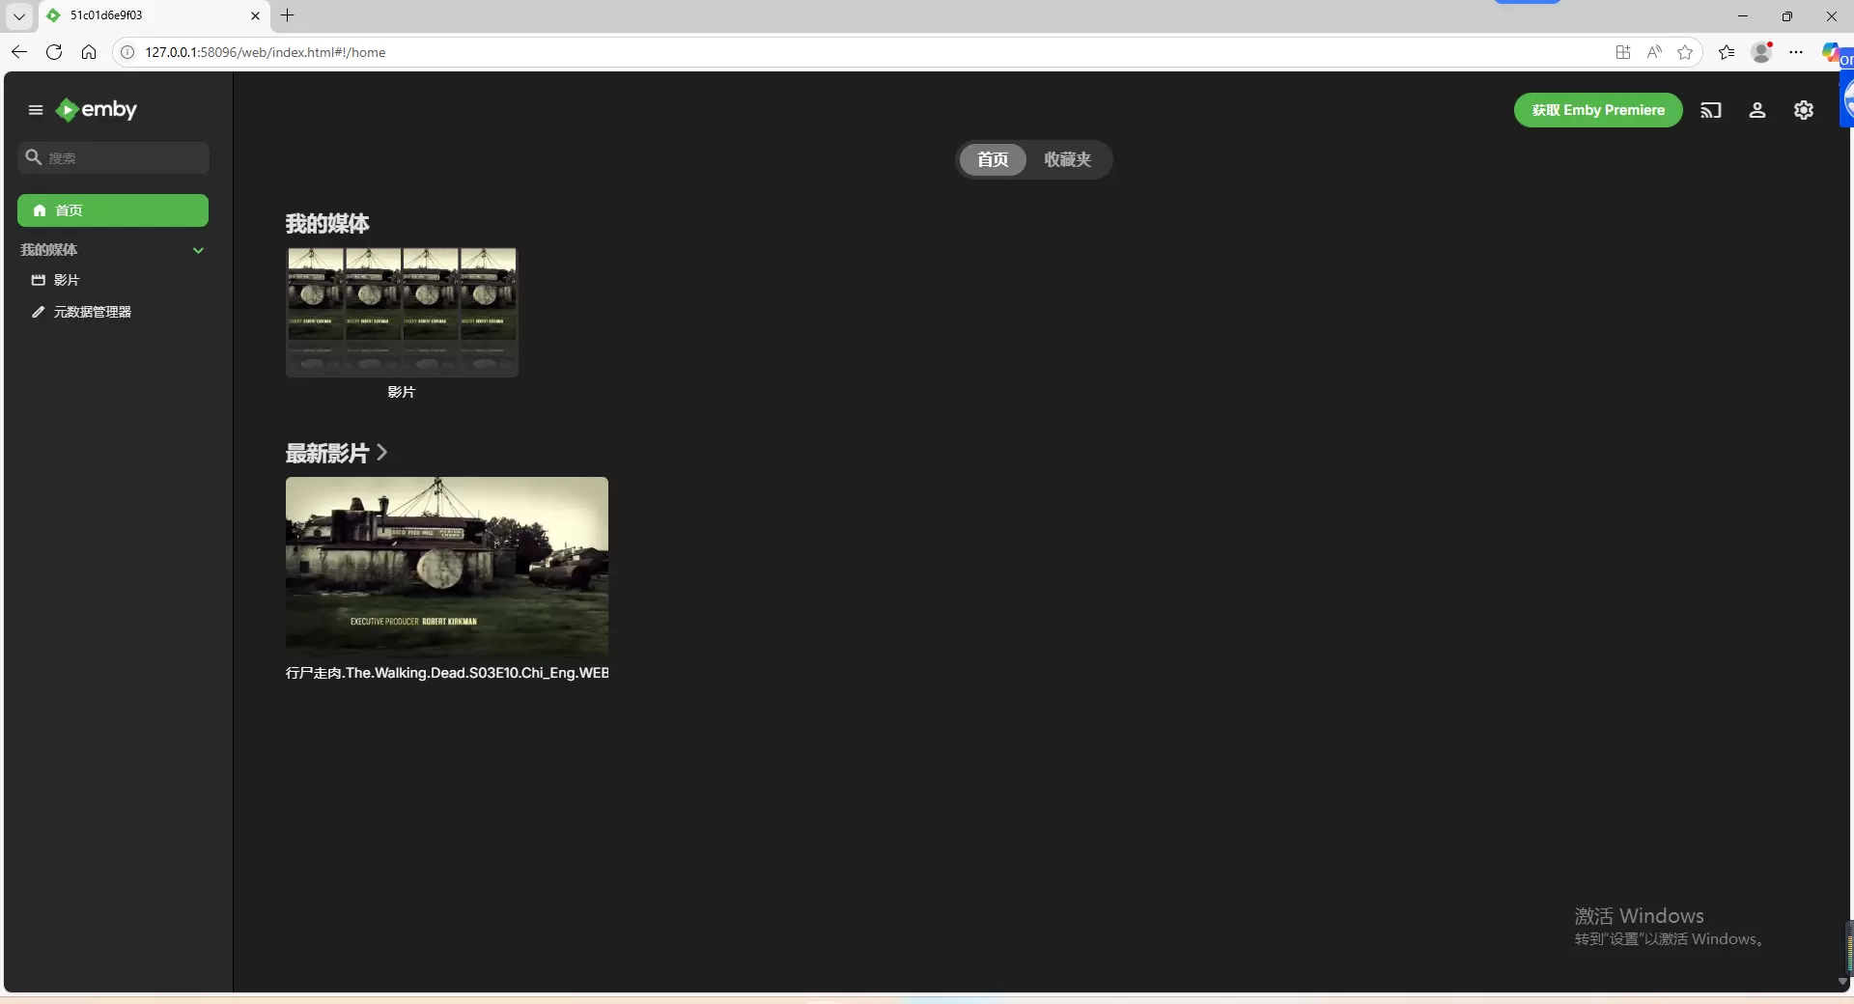Open the settings gear icon
Viewport: 1854px width, 1004px height.
point(1803,110)
